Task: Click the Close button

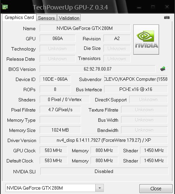Action: point(156,189)
